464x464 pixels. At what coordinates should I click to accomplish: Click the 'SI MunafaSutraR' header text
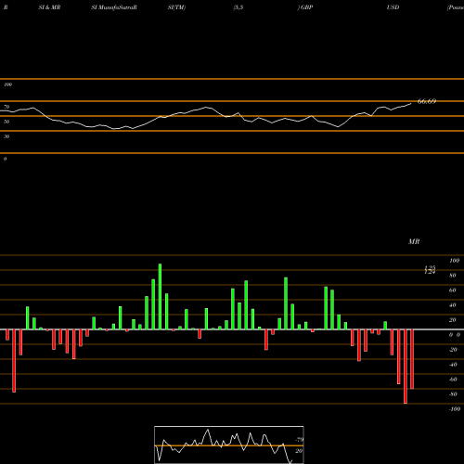coord(114,7)
